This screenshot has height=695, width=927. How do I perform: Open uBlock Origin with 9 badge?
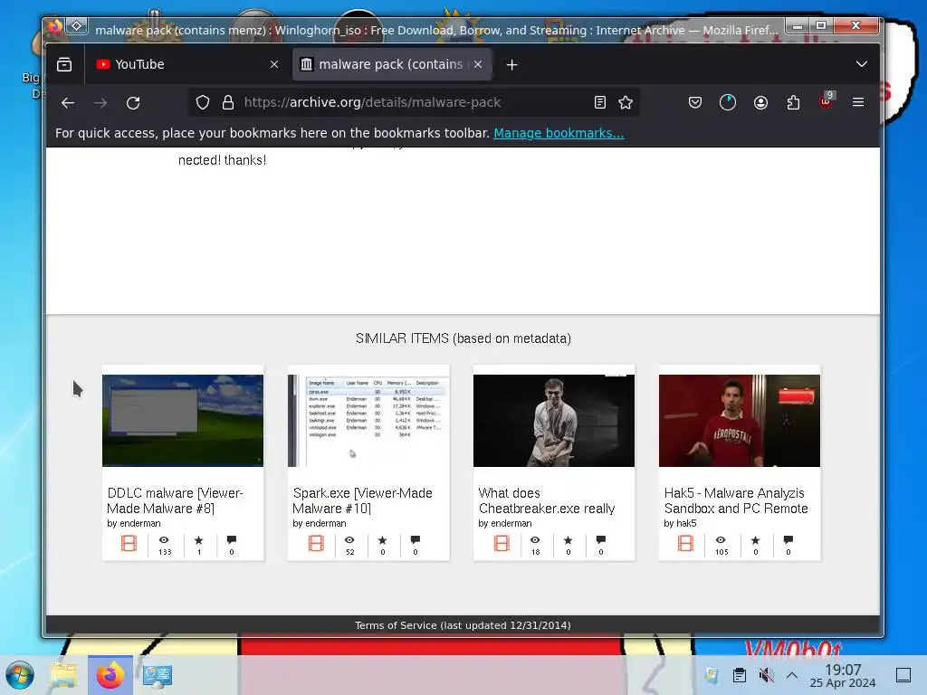(827, 101)
